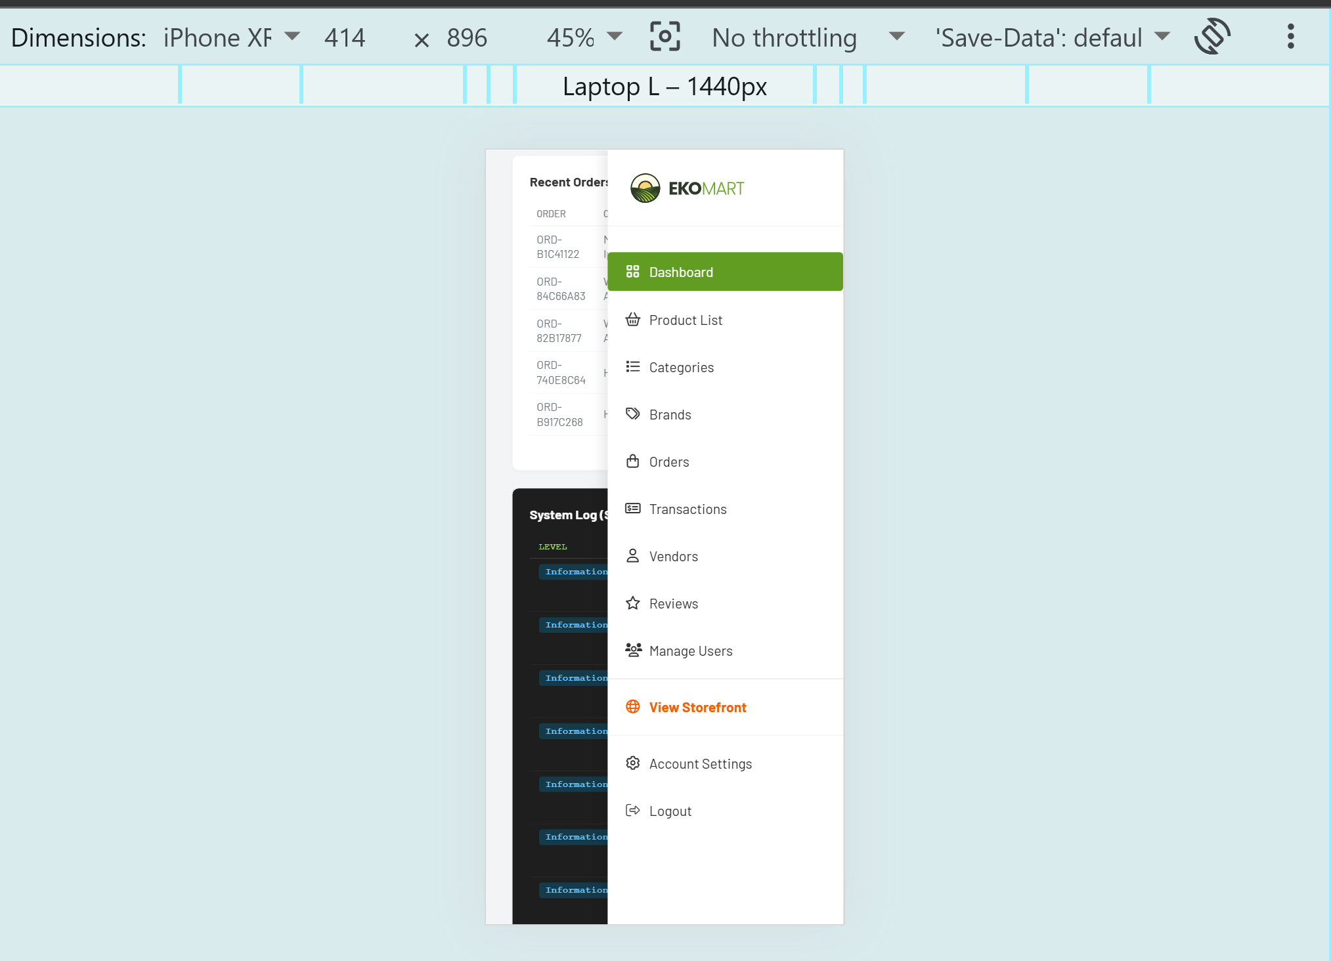Open the iPhone XR device dropdown

coord(231,37)
